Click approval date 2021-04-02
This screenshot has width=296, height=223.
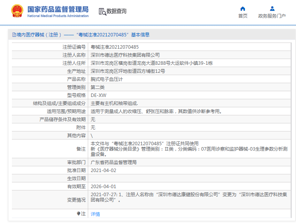pyautogui.click(x=103, y=171)
